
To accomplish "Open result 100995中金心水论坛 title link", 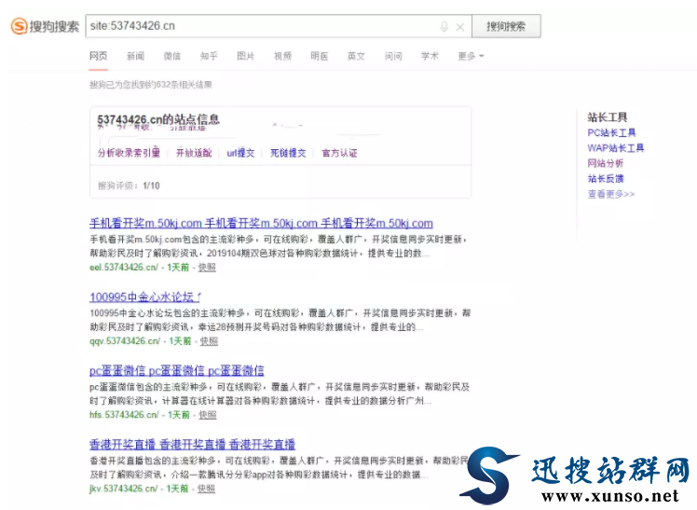I will [x=145, y=296].
